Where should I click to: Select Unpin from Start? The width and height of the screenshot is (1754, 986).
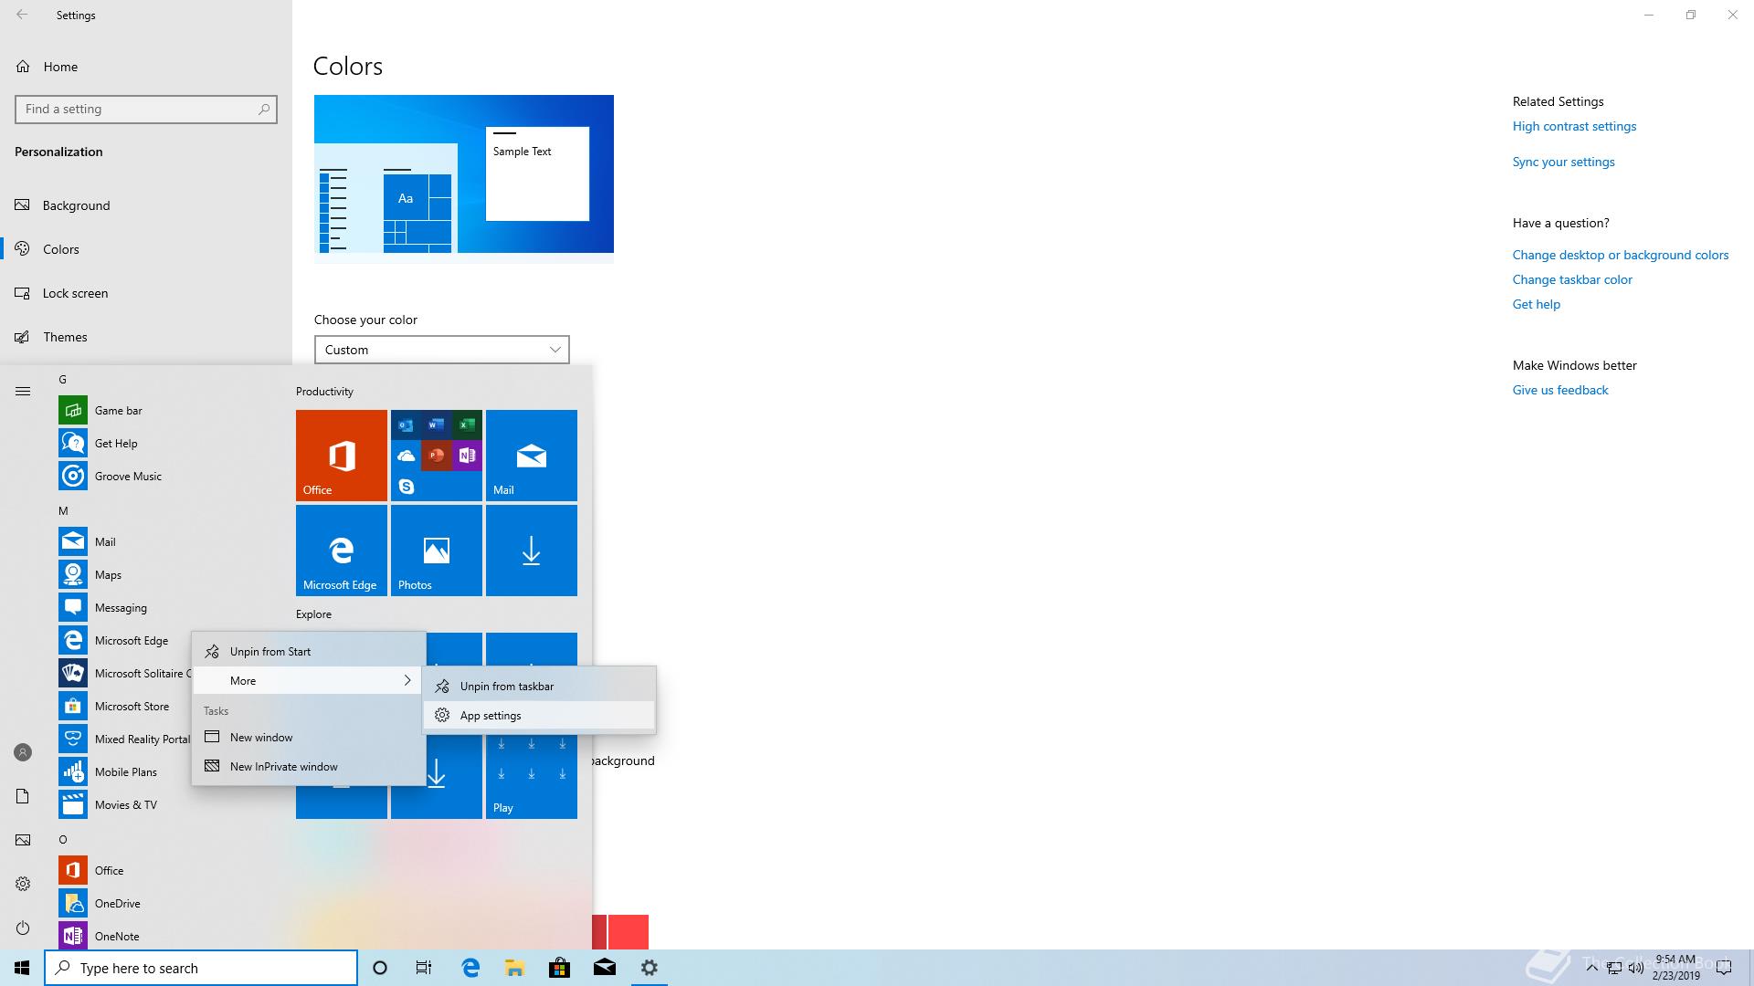309,652
